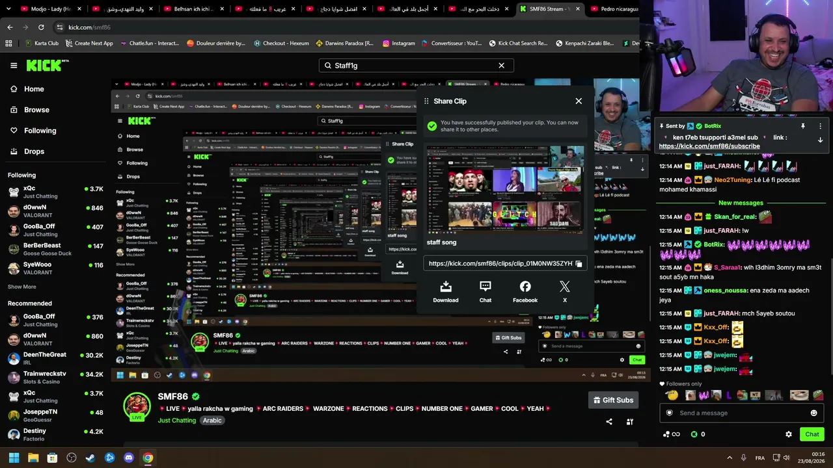Screen dimensions: 833x468
Task: Close the SMF86 Stream browser tab
Action: tap(577, 9)
